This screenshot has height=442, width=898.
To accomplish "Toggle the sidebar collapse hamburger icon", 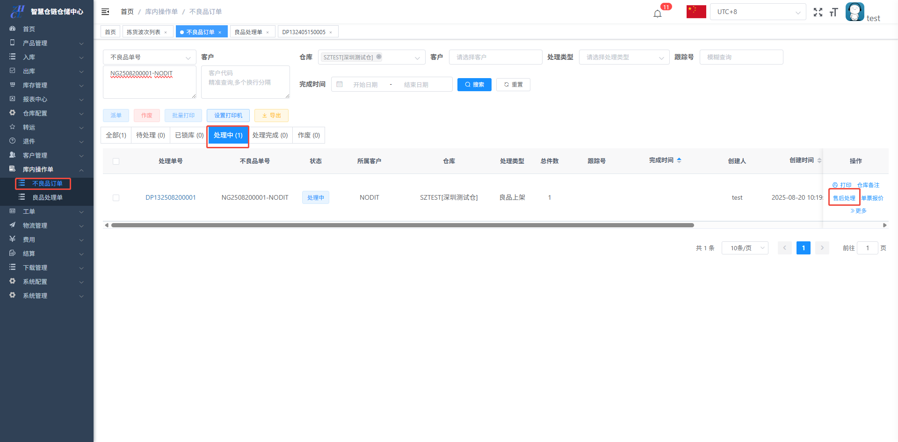I will point(105,12).
